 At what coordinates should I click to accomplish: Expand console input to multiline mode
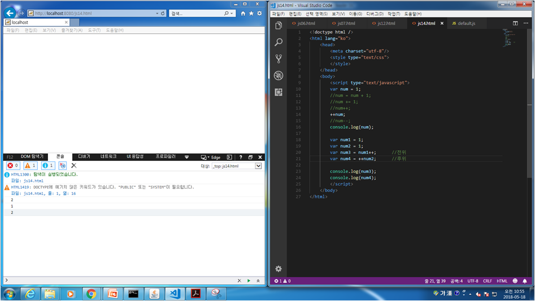(258, 281)
